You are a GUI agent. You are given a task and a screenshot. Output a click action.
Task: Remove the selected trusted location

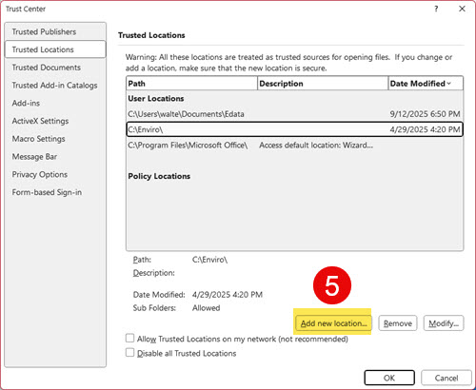pos(398,323)
